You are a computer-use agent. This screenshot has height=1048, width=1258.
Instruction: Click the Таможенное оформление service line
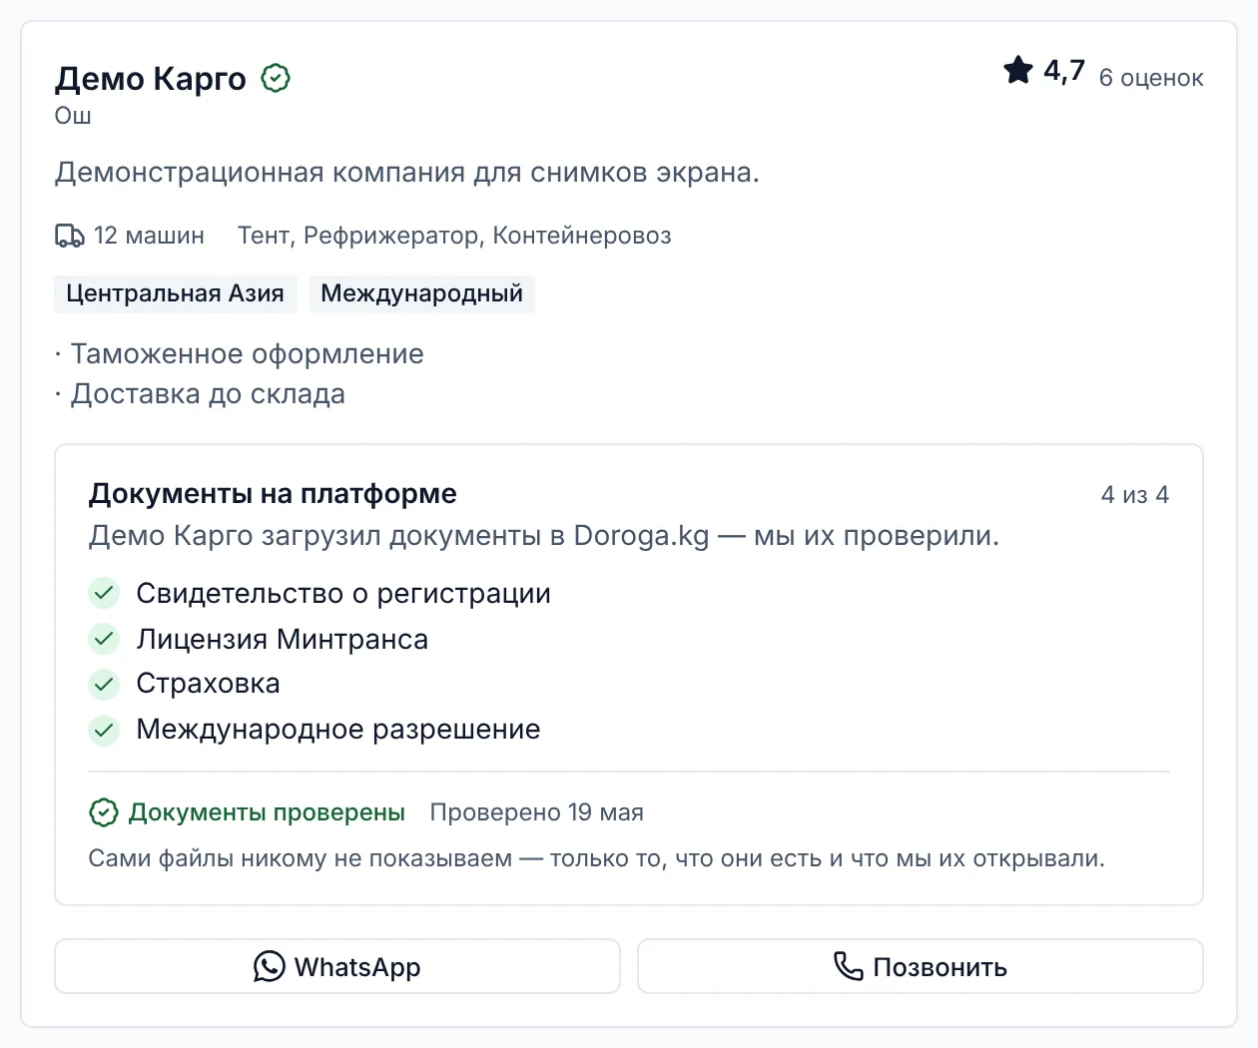(x=240, y=354)
